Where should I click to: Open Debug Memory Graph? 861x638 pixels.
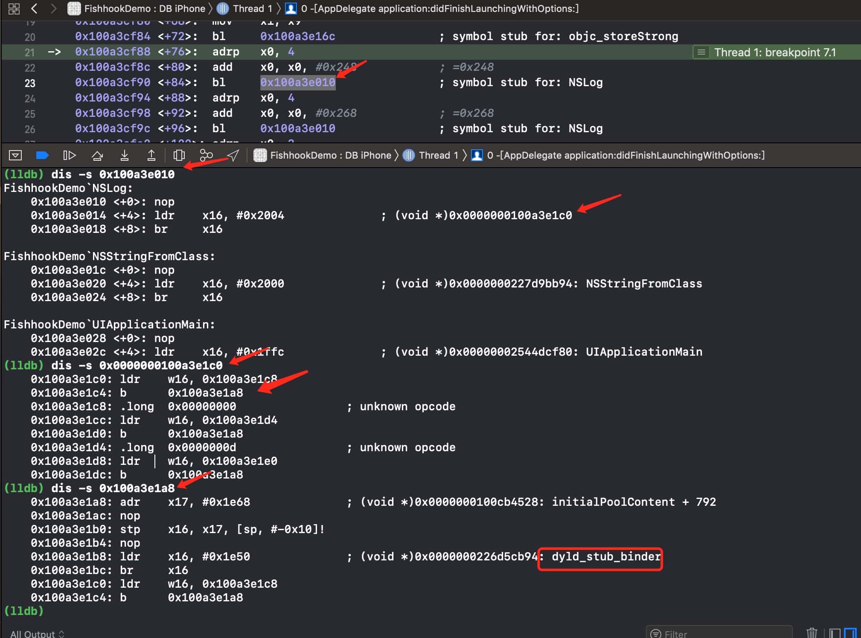coord(206,155)
